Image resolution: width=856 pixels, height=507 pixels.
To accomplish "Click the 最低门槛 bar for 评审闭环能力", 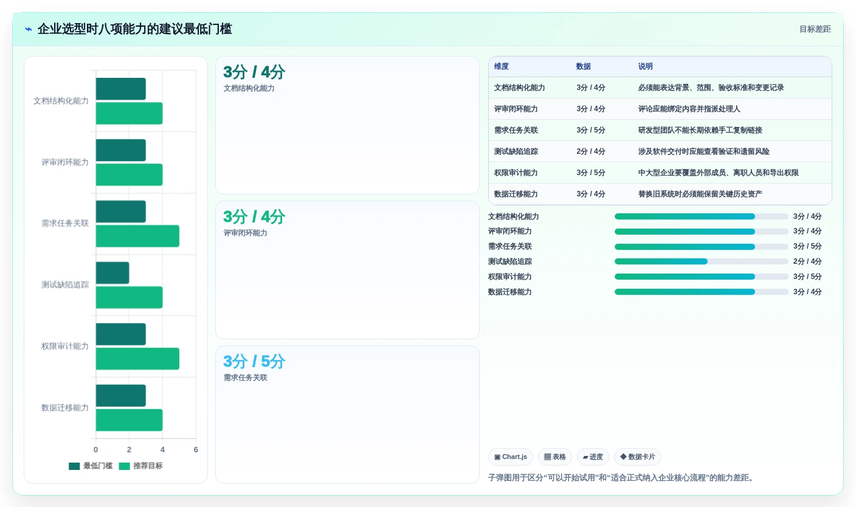I will (x=120, y=150).
